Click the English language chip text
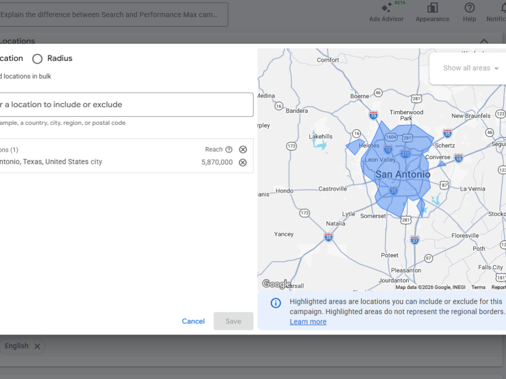 point(17,346)
